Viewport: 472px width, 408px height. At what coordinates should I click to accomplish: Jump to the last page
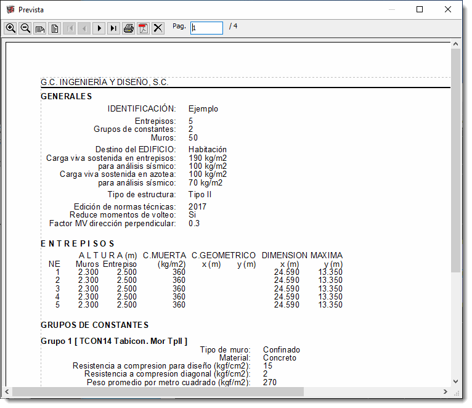tap(113, 28)
